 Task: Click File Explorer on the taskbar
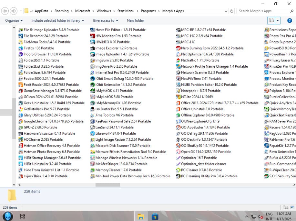pos(141,216)
